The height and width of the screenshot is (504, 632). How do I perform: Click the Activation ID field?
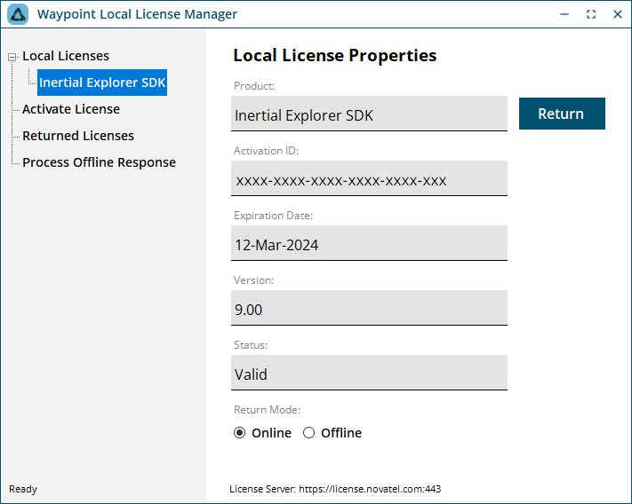[x=369, y=178]
